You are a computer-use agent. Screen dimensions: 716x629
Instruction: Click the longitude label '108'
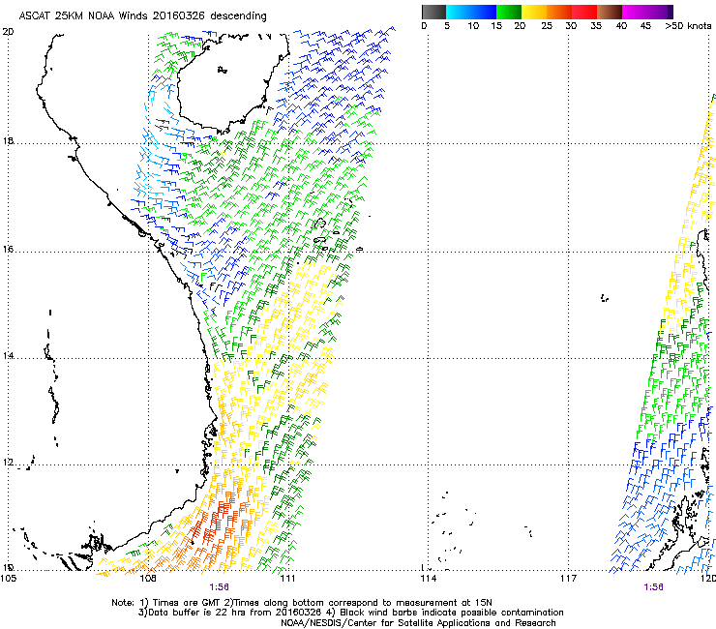(148, 579)
